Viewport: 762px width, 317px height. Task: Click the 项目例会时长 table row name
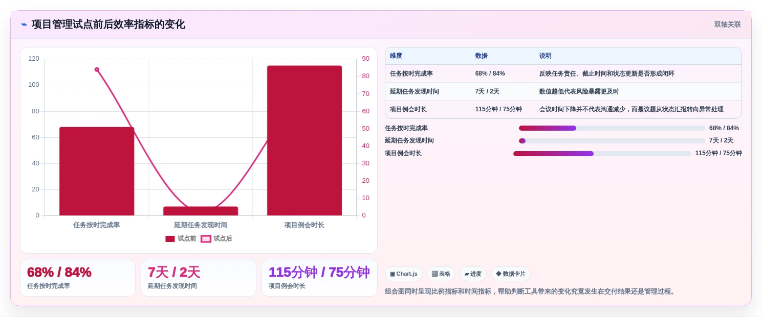pos(408,109)
